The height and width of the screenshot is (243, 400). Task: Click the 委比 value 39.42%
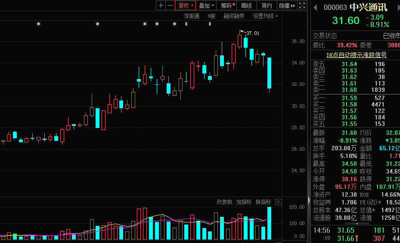[347, 45]
